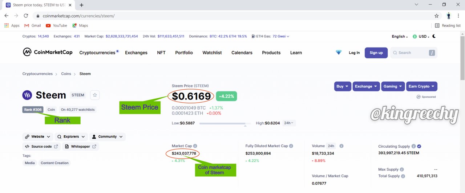Open the Chrome profile avatar

[449, 16]
